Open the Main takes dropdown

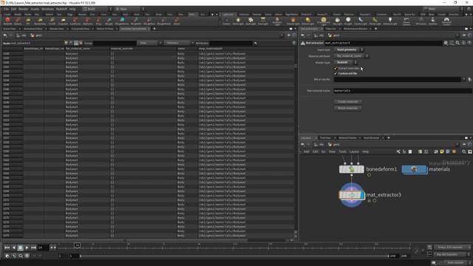click(130, 9)
